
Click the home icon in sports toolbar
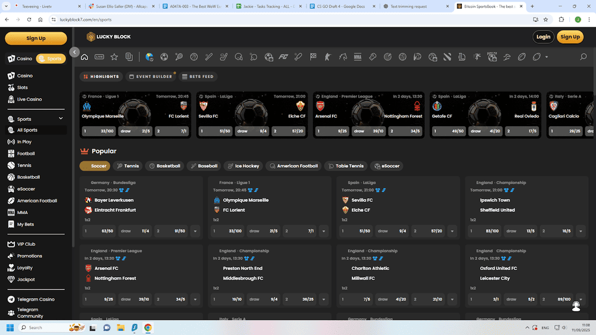click(85, 57)
